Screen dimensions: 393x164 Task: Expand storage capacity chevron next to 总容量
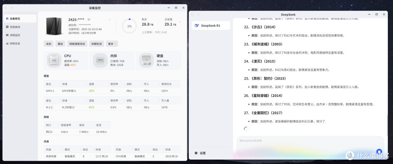point(180,22)
